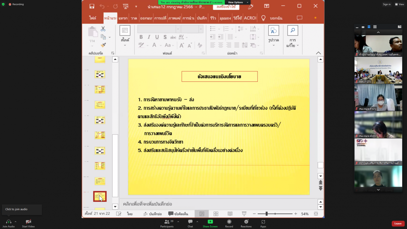The height and width of the screenshot is (229, 407).
Task: Open the font name dropdown
Action: [x=178, y=29]
